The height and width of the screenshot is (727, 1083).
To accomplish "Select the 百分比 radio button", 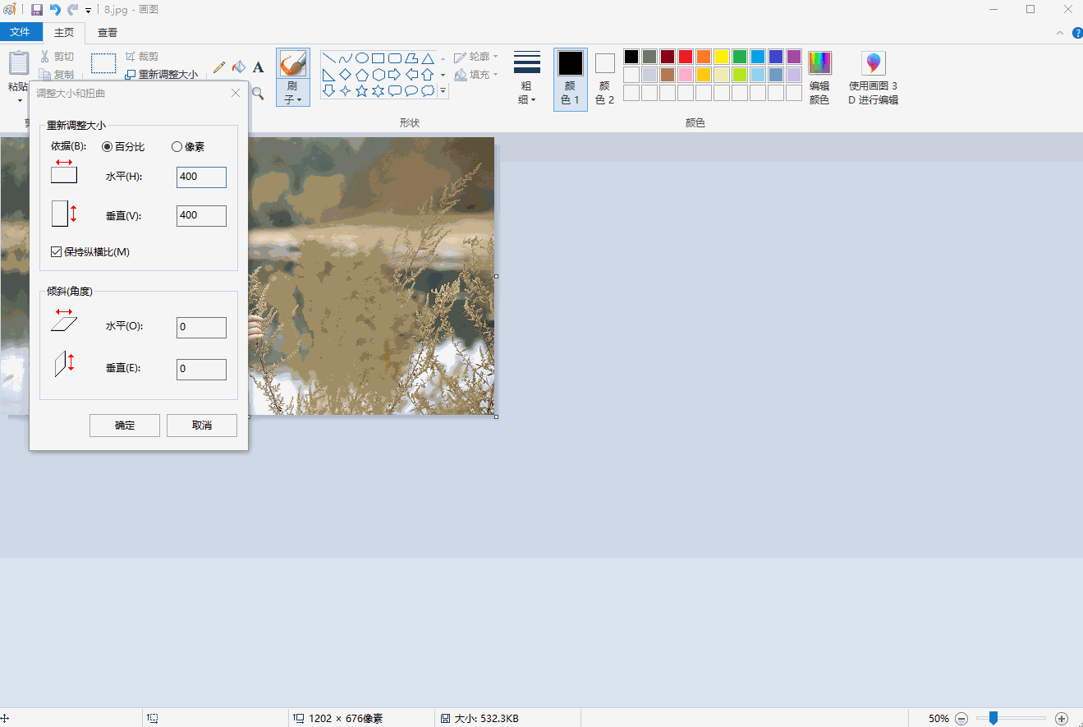I will point(107,147).
